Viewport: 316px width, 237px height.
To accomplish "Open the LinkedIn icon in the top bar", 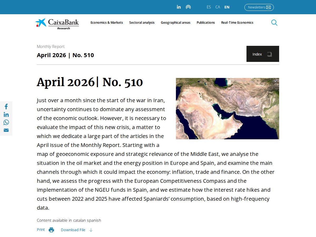I will [x=179, y=7].
